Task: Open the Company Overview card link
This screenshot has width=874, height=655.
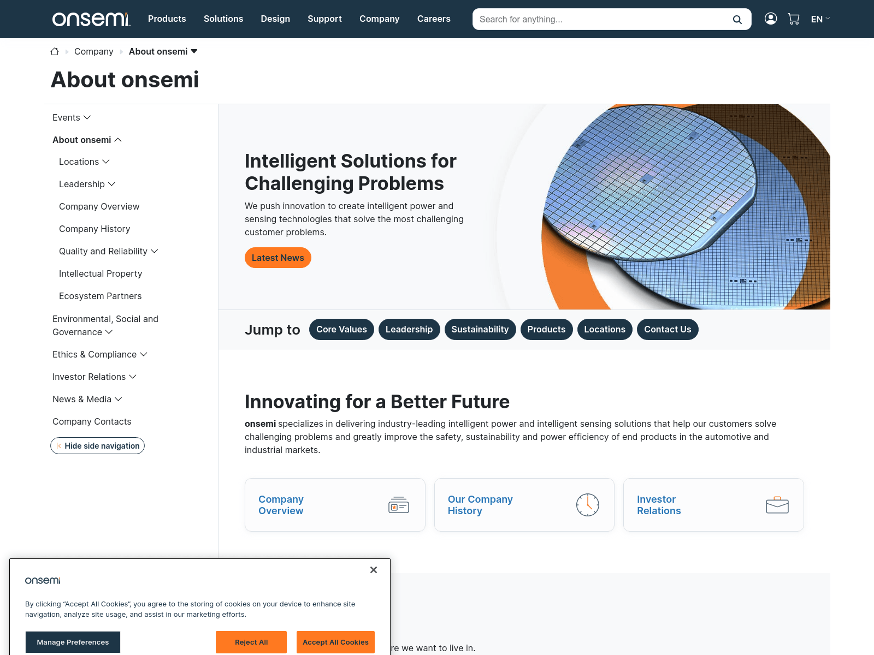Action: [281, 505]
